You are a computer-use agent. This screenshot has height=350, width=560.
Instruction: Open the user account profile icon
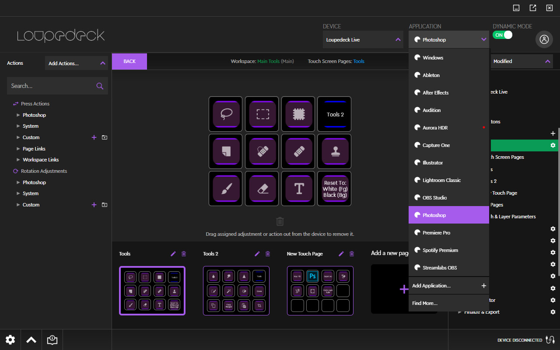(x=544, y=39)
